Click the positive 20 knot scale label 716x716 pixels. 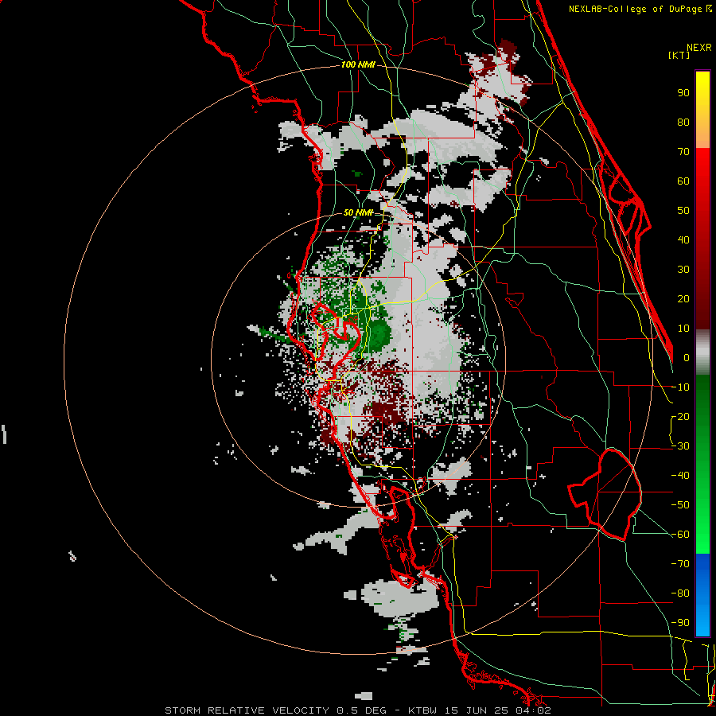point(683,299)
